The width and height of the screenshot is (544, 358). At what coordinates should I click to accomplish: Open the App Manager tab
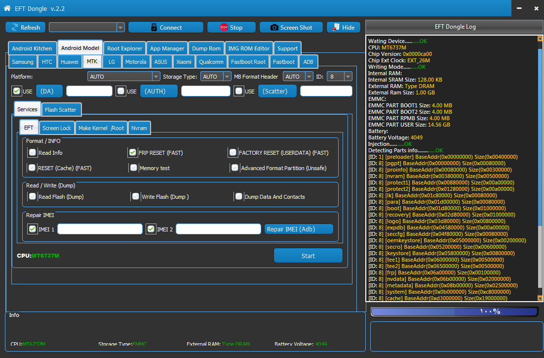click(167, 48)
